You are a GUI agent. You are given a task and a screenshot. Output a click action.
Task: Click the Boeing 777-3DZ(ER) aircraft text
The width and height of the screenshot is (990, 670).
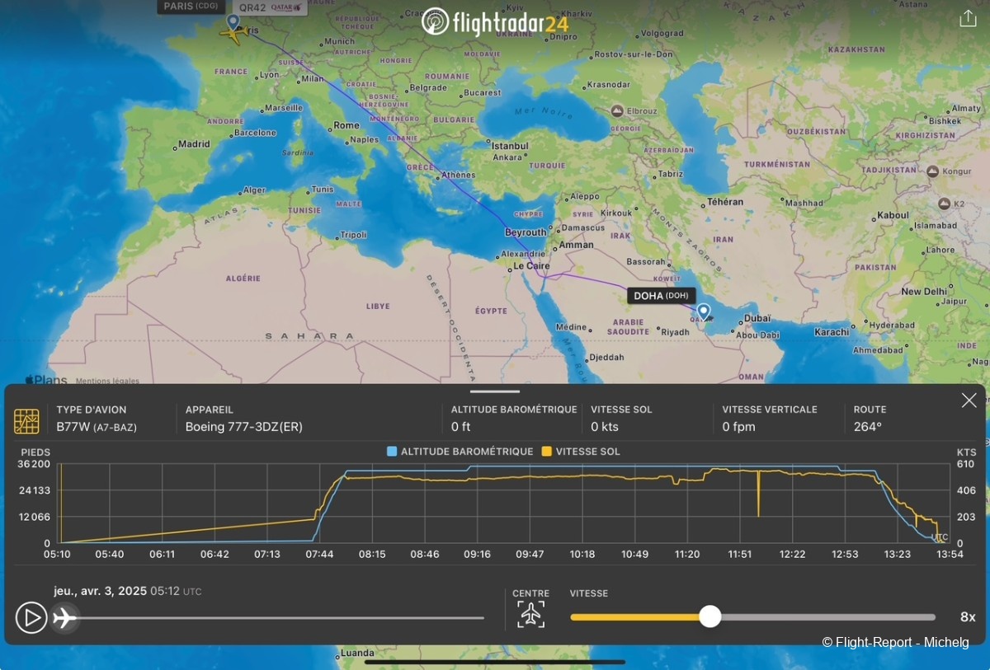click(244, 427)
